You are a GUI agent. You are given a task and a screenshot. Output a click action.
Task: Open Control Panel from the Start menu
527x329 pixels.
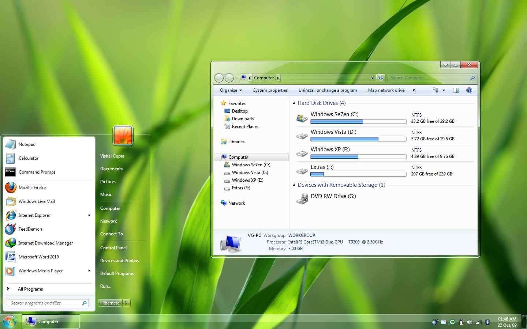(113, 248)
